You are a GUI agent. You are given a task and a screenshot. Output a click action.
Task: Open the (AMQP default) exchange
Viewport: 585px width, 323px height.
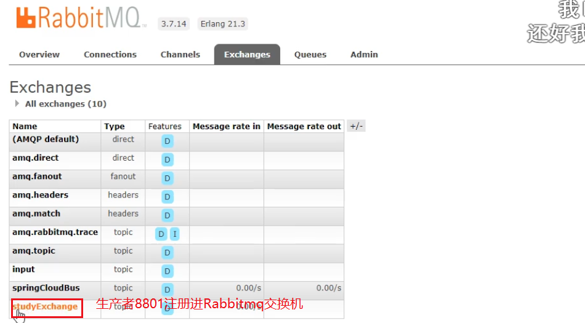click(46, 139)
